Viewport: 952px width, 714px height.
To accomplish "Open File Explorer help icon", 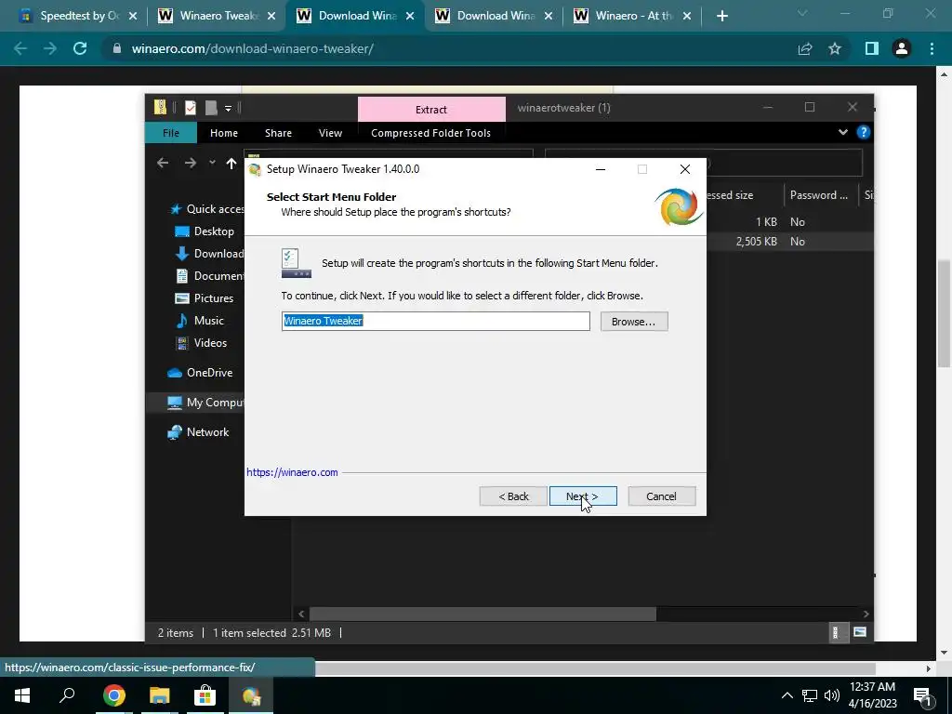I will click(x=864, y=132).
